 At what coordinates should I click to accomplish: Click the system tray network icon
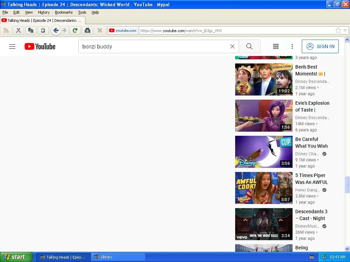point(325,257)
